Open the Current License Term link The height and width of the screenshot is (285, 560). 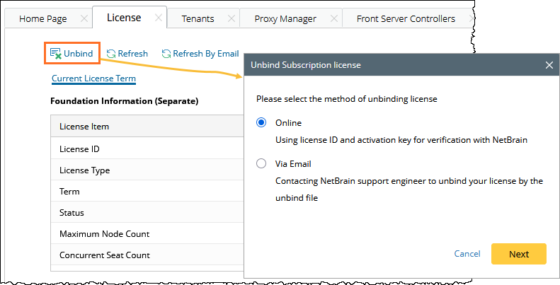point(93,78)
